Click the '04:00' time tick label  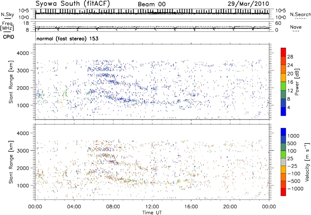click(x=74, y=207)
